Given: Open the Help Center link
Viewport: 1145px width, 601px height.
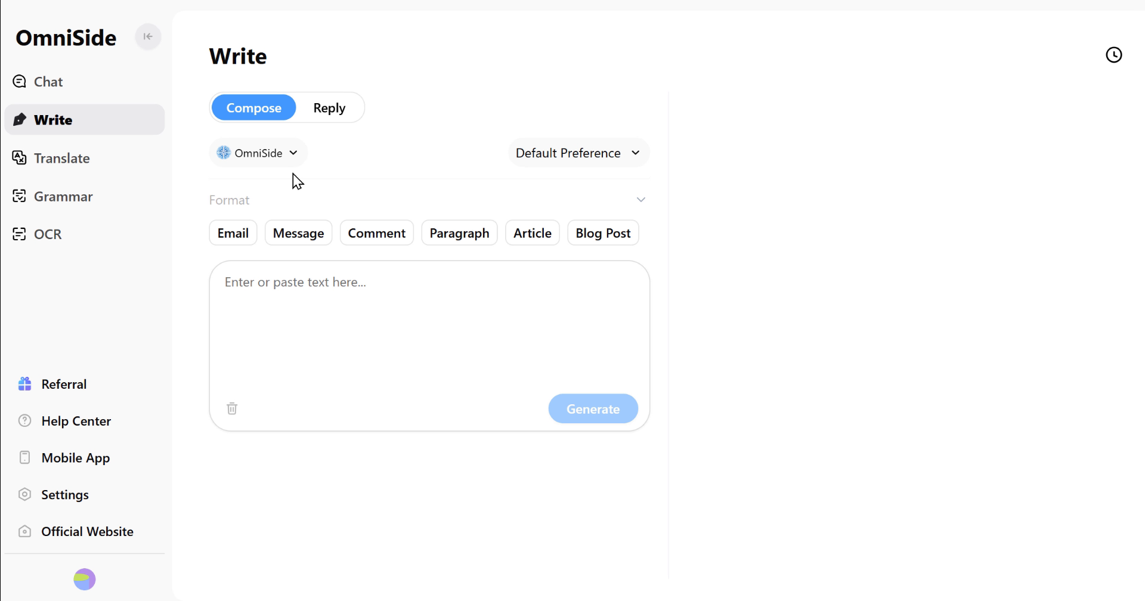Looking at the screenshot, I should [x=76, y=421].
